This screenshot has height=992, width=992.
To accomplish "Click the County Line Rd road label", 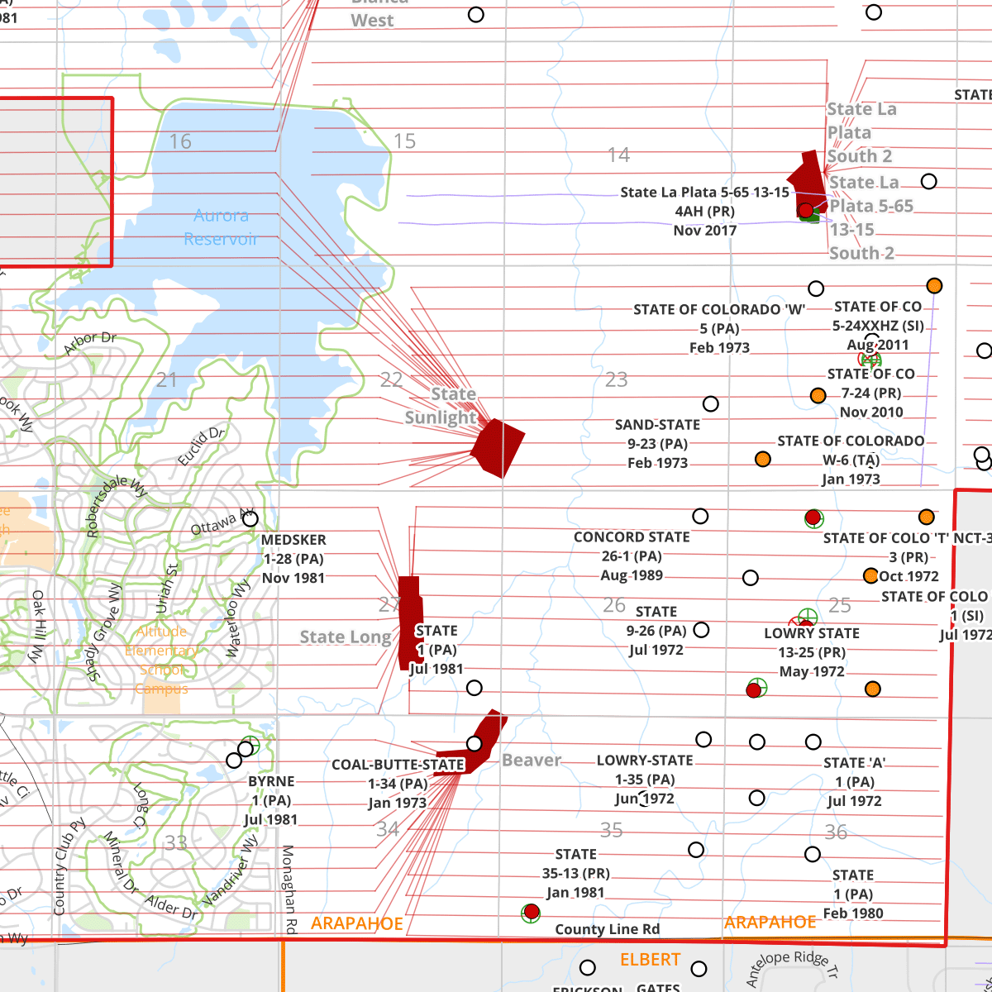I will (607, 929).
